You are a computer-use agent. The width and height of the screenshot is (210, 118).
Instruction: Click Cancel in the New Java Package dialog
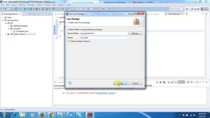click(135, 83)
